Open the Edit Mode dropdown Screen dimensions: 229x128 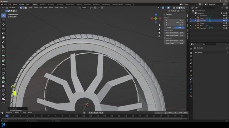(12, 7)
